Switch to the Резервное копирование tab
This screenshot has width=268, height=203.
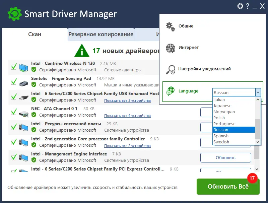pos(101,35)
